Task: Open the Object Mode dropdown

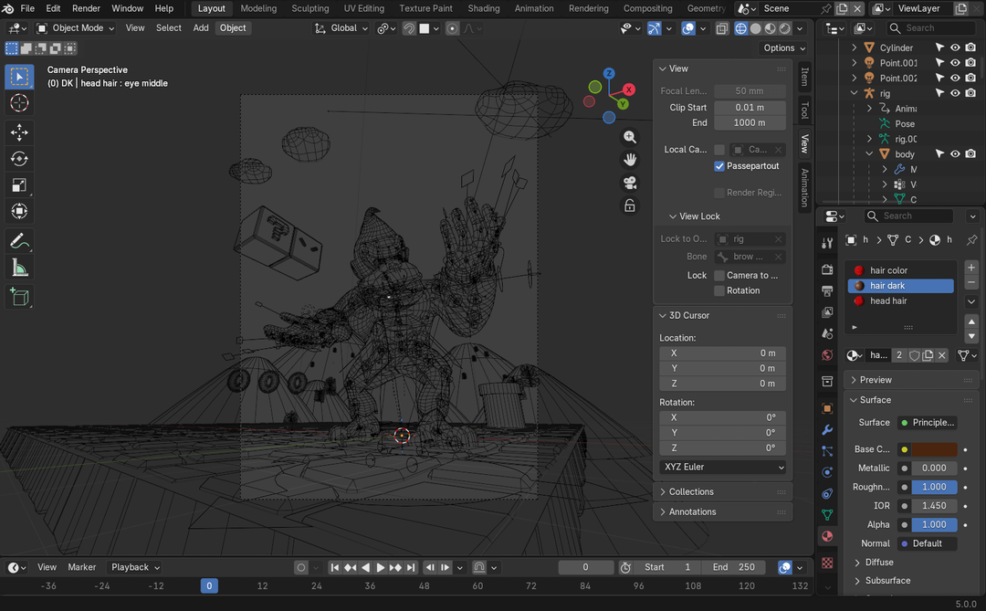Action: 76,27
